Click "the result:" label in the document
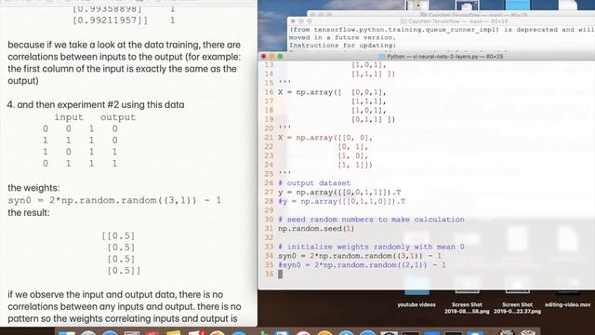This screenshot has width=595, height=335. pyautogui.click(x=29, y=213)
